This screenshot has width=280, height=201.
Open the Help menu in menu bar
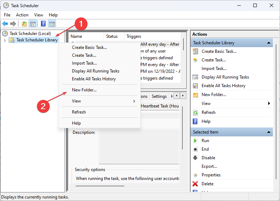pyautogui.click(x=53, y=15)
